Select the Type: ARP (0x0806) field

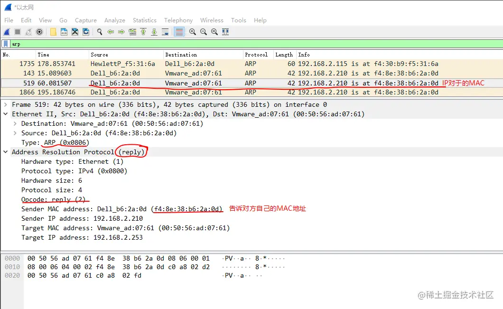tap(55, 142)
